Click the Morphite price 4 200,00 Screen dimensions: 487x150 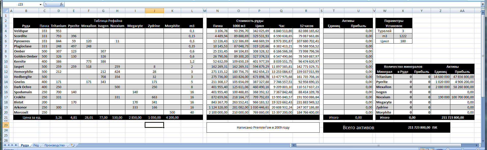click(x=172, y=117)
